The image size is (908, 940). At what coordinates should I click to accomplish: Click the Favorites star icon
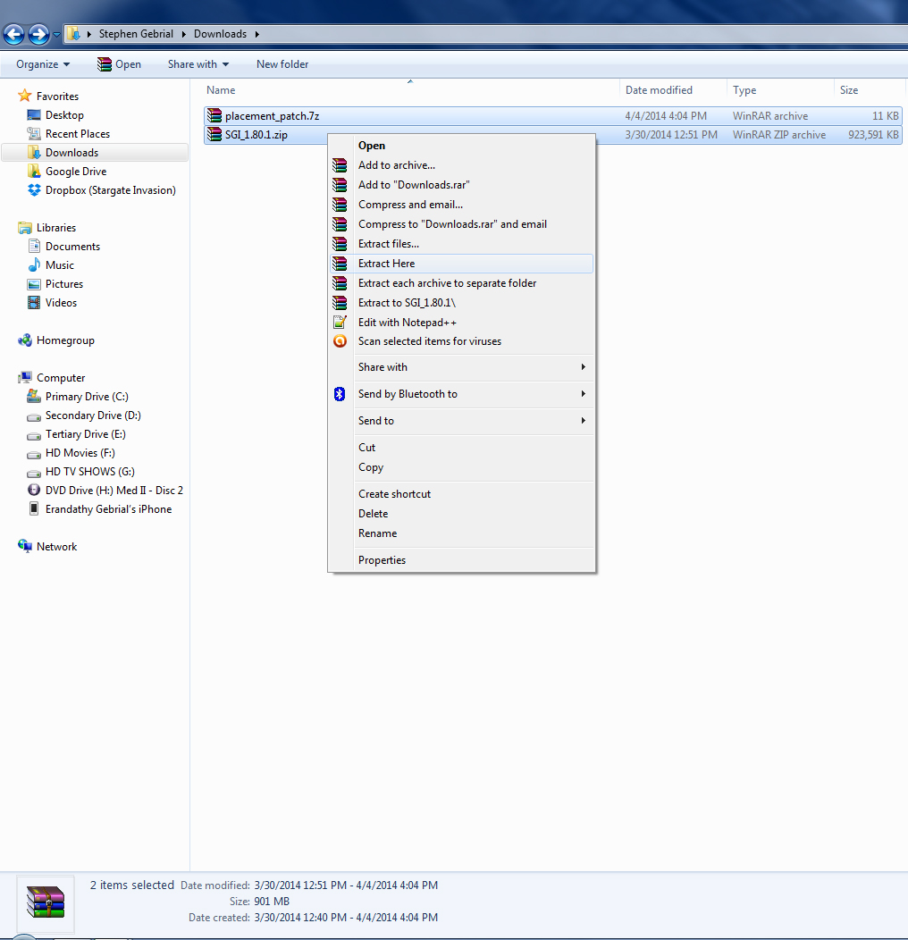25,96
